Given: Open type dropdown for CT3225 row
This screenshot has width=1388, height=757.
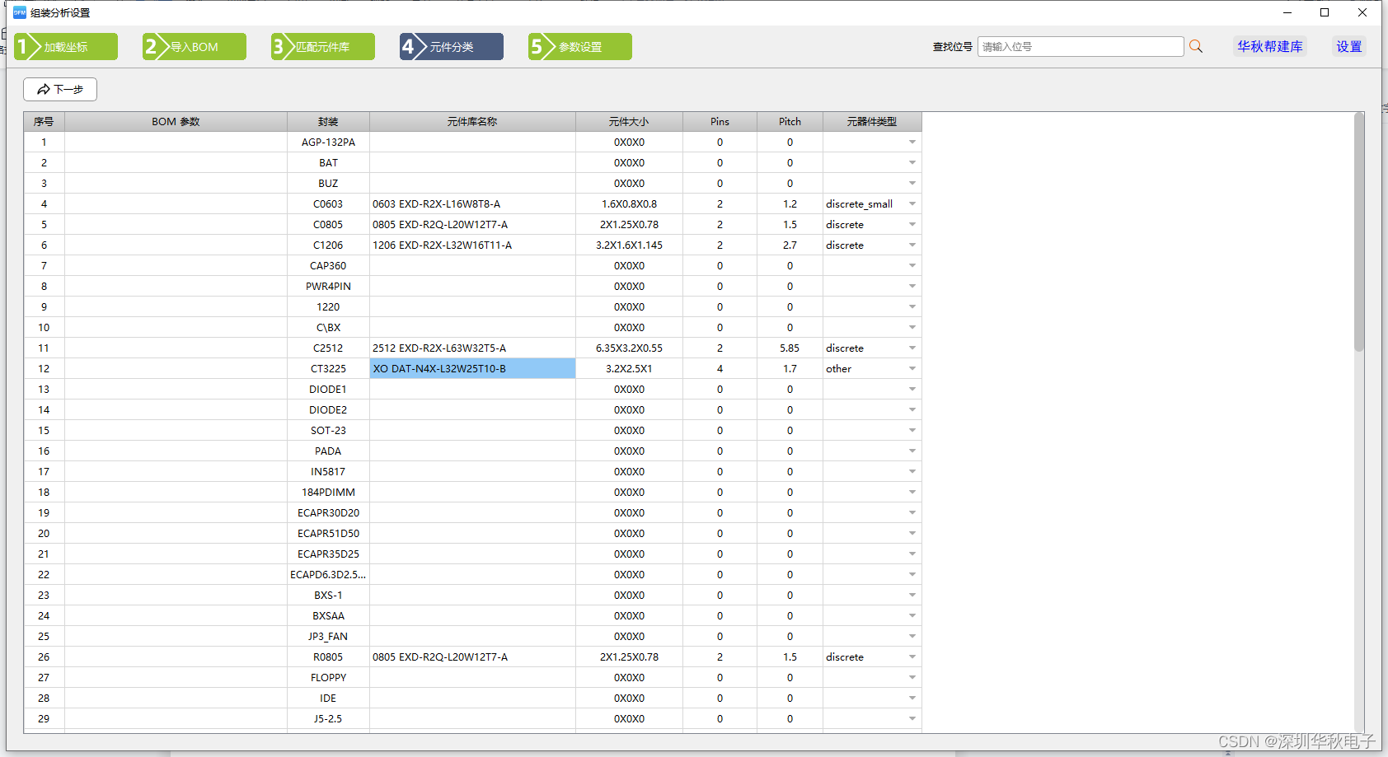Looking at the screenshot, I should (912, 369).
